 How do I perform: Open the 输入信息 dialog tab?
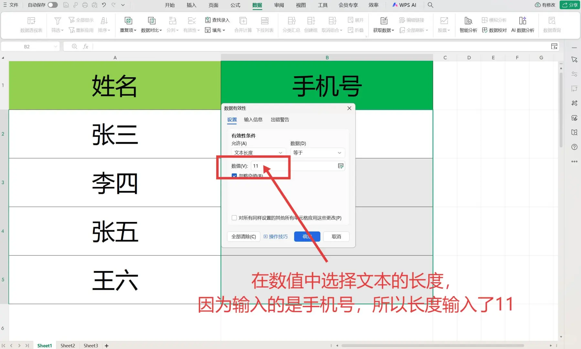click(253, 120)
